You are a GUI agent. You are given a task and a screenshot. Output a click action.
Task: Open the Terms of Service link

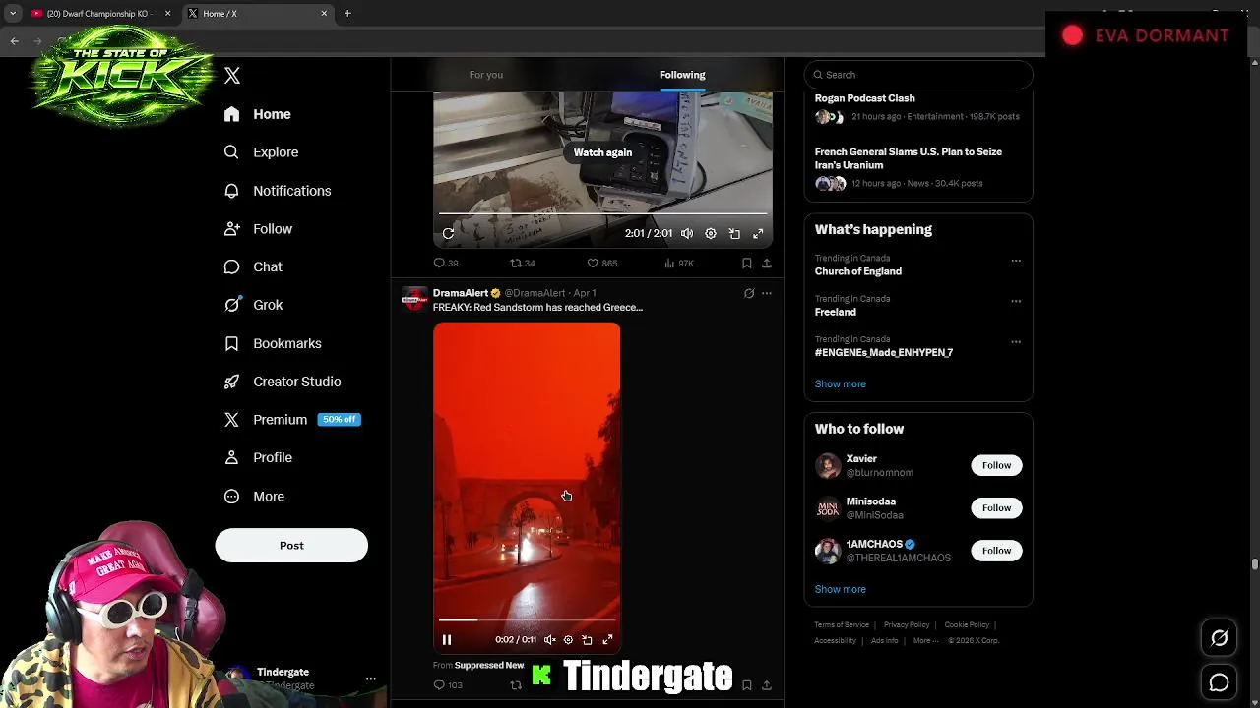pos(842,624)
